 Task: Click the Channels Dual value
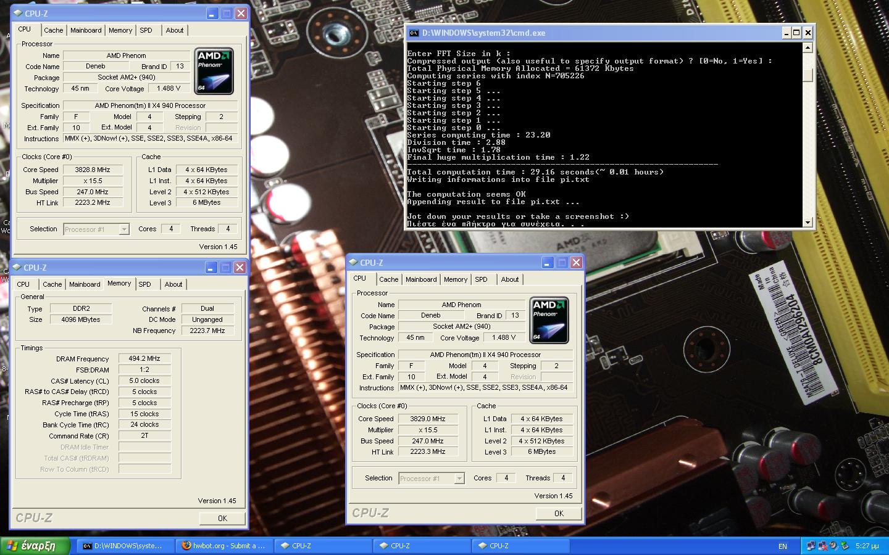click(x=207, y=308)
